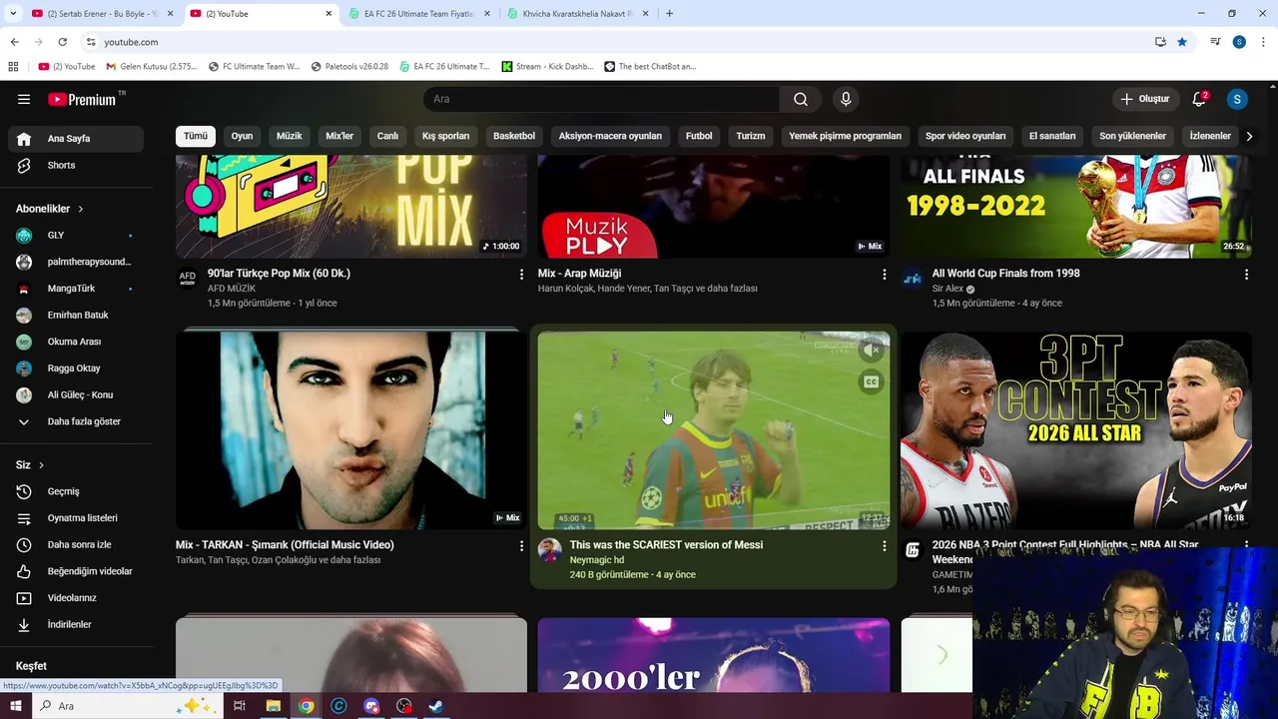The width and height of the screenshot is (1278, 719).
Task: Play the All Finals 1998-2022 thumbnail
Action: coord(1075,207)
